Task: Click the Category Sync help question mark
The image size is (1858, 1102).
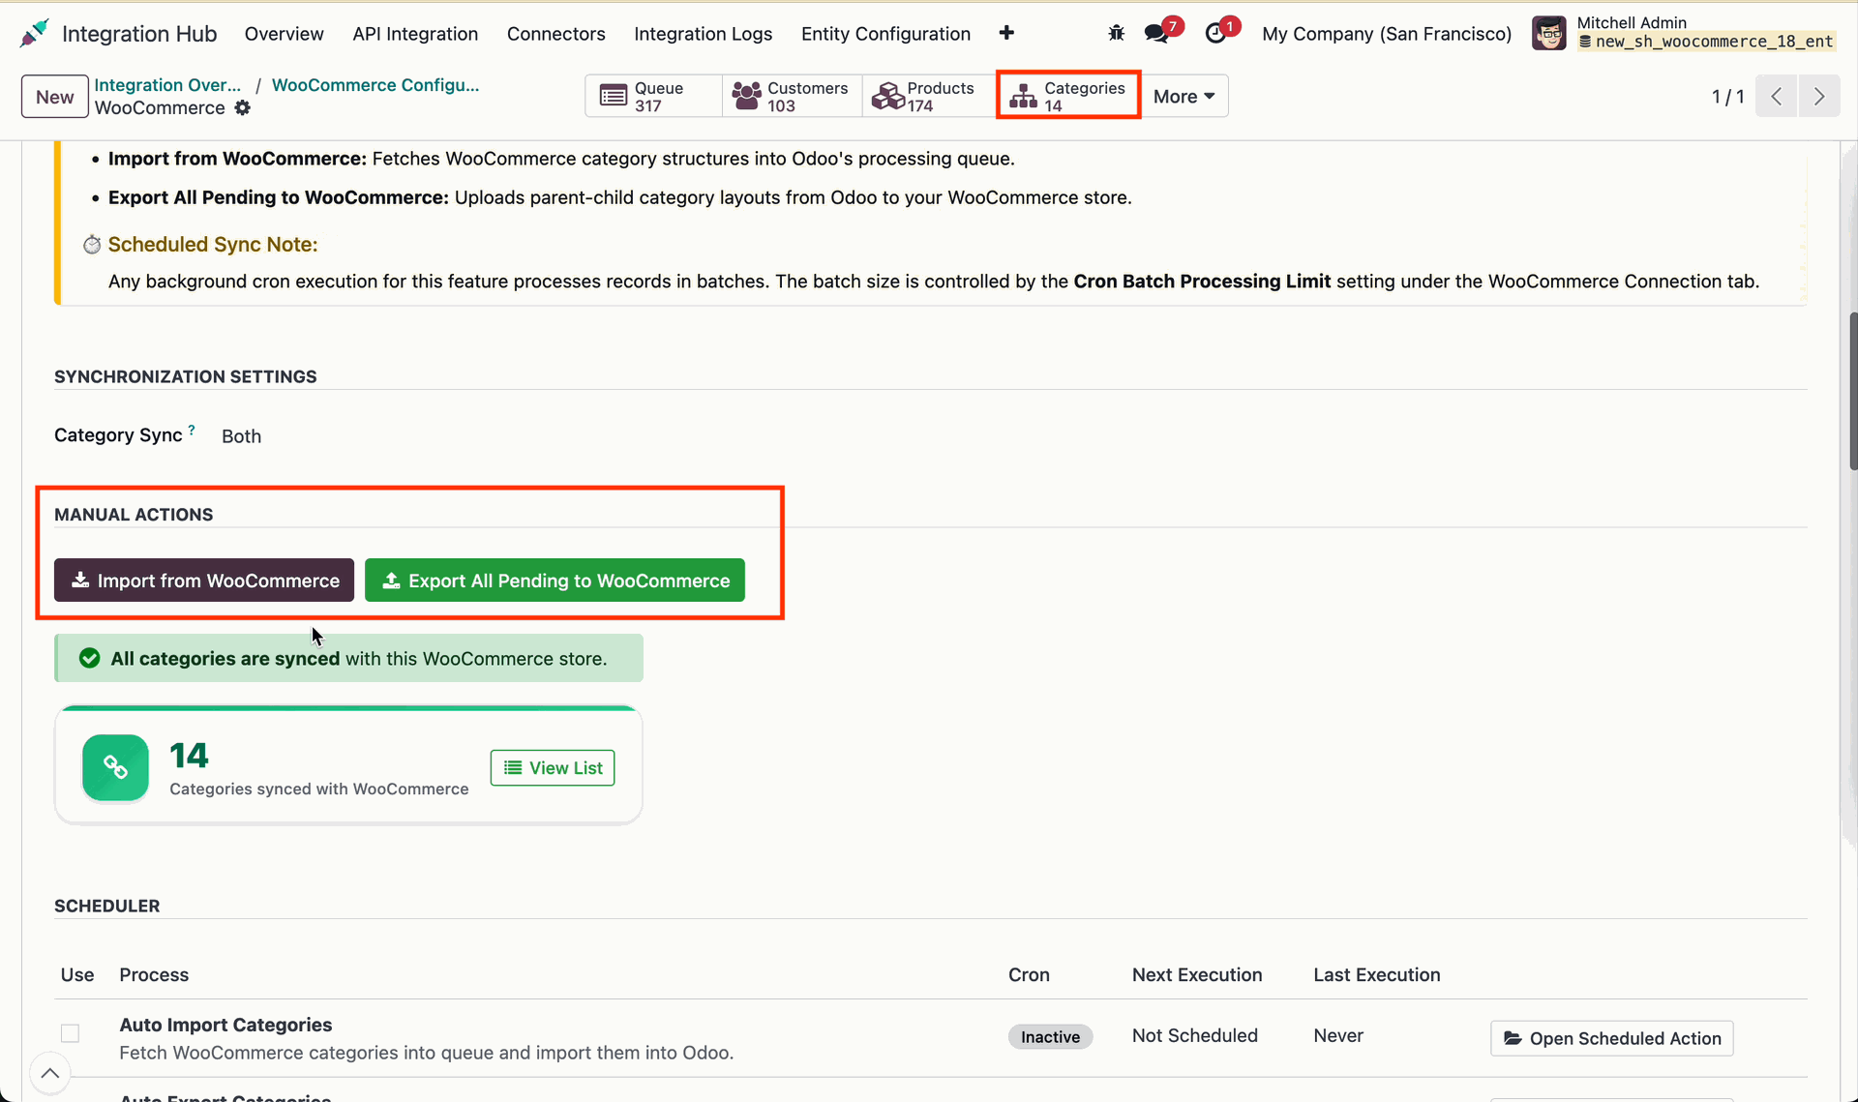Action: pos(192,429)
